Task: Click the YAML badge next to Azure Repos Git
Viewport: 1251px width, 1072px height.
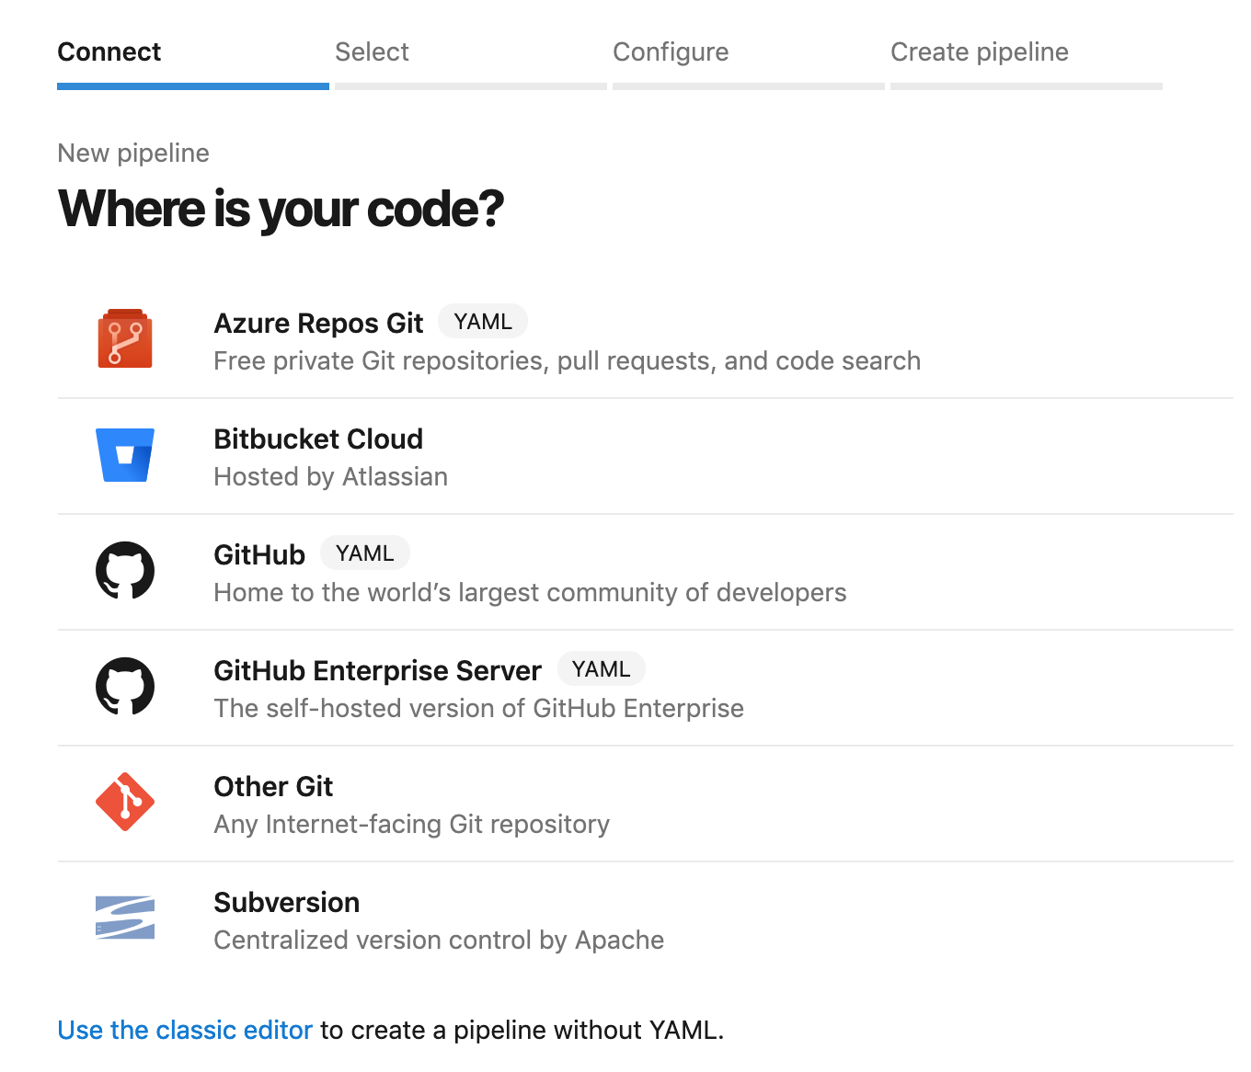Action: [x=483, y=321]
